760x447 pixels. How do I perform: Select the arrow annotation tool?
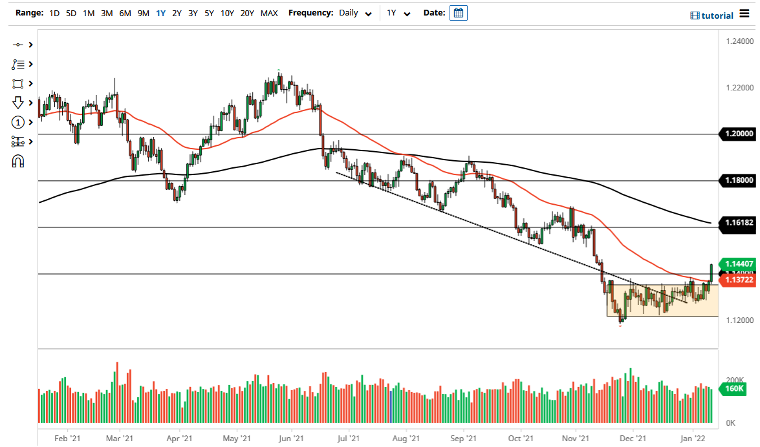click(18, 103)
